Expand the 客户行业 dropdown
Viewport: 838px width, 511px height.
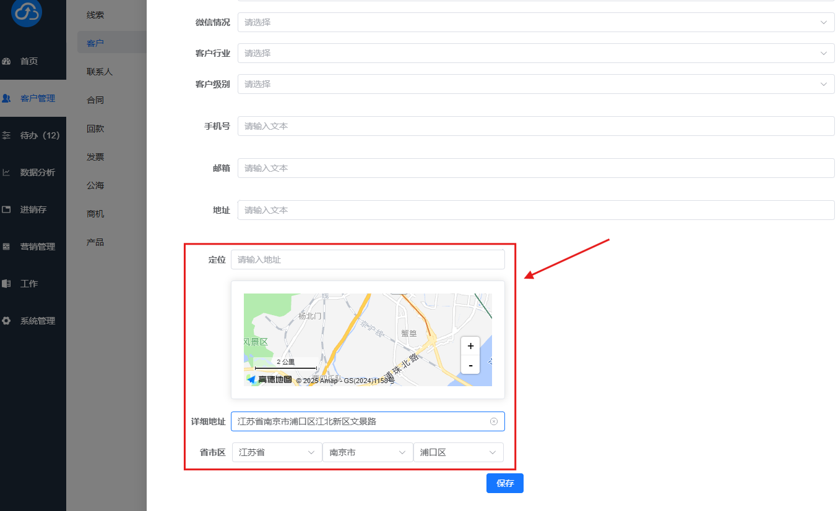tap(536, 53)
